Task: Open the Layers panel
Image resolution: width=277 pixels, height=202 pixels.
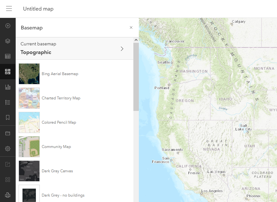Action: 8,41
